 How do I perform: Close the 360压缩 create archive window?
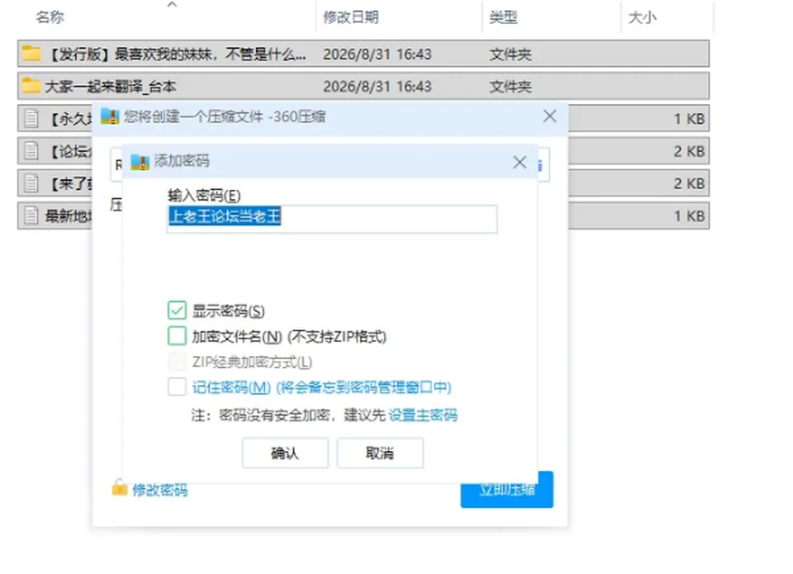tap(550, 116)
